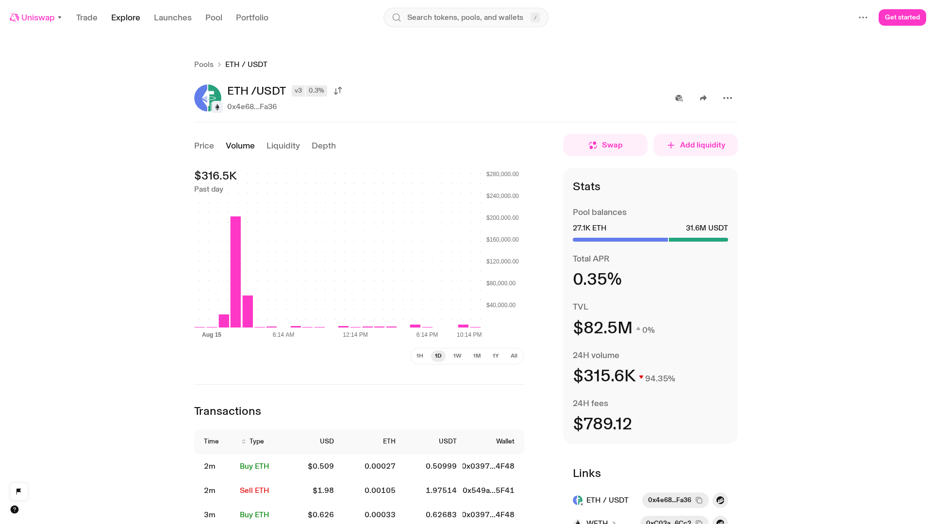Click the ETH / USDT breadcrumb text
932x524 pixels.
click(x=246, y=65)
